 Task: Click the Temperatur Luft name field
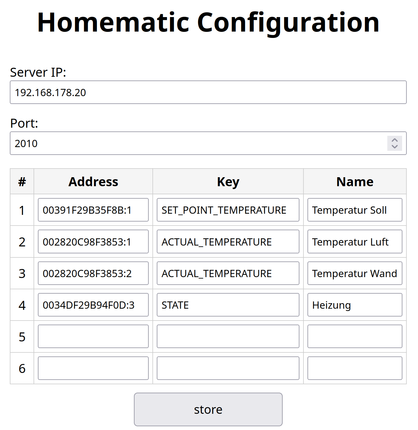(355, 241)
